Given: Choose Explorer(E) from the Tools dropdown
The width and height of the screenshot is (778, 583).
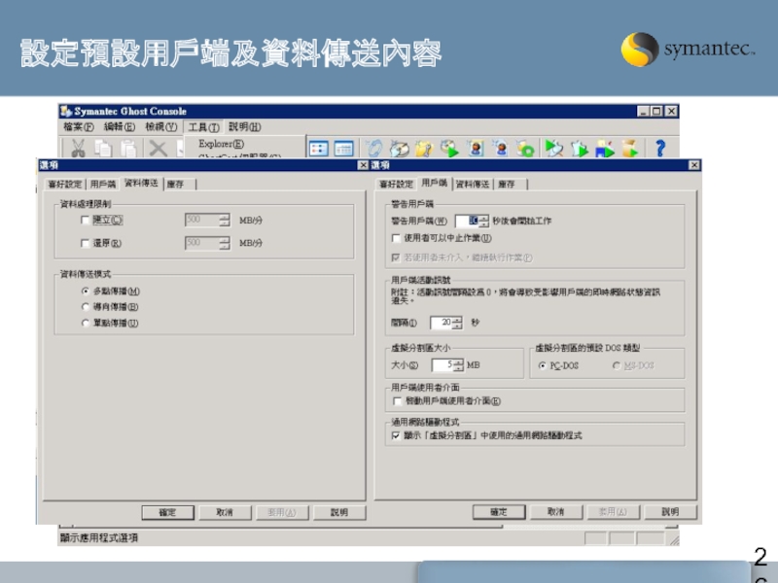Looking at the screenshot, I should click(222, 144).
